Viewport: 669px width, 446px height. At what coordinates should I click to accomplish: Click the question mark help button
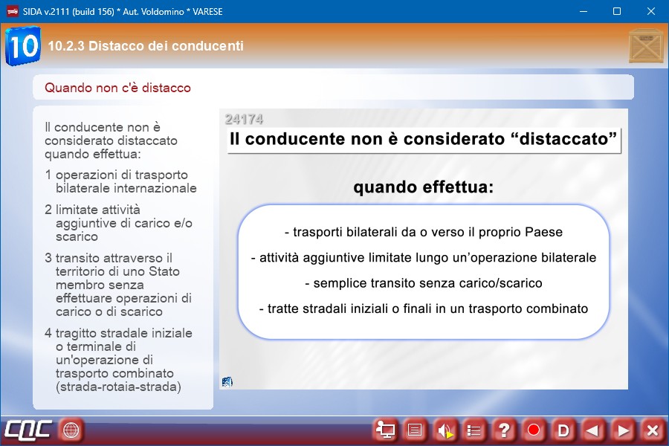504,430
